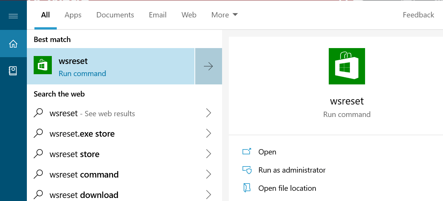This screenshot has width=443, height=201.
Task: Select the 'wsreset store' suggestion
Action: coord(124,154)
